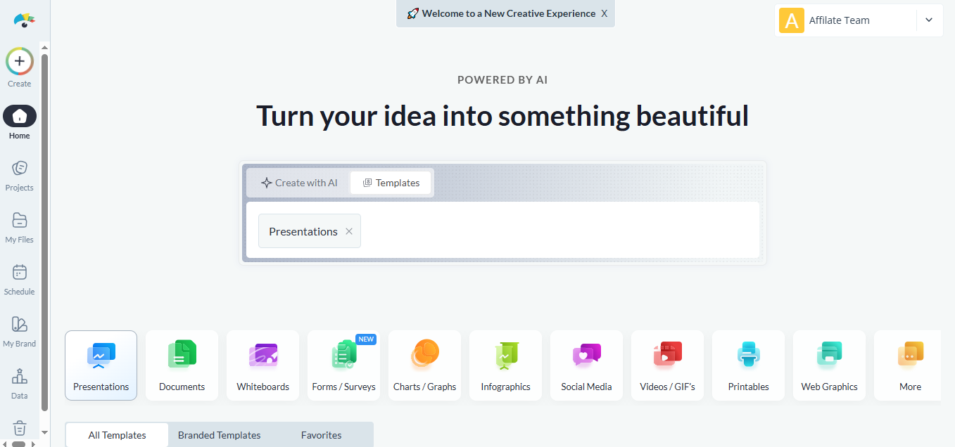Click the welcome banner message text
955x447 pixels.
pos(509,13)
